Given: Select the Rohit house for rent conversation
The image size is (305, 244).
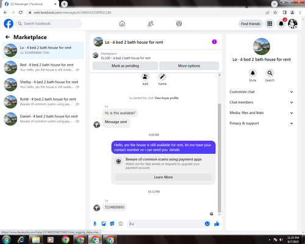Looking at the screenshot, I should [x=43, y=102].
